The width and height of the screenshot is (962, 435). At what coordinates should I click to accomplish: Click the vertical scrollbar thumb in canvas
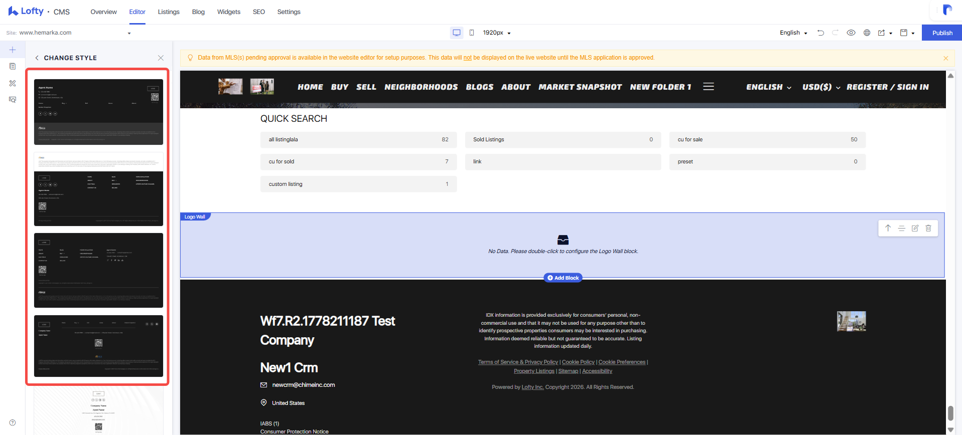(x=950, y=413)
